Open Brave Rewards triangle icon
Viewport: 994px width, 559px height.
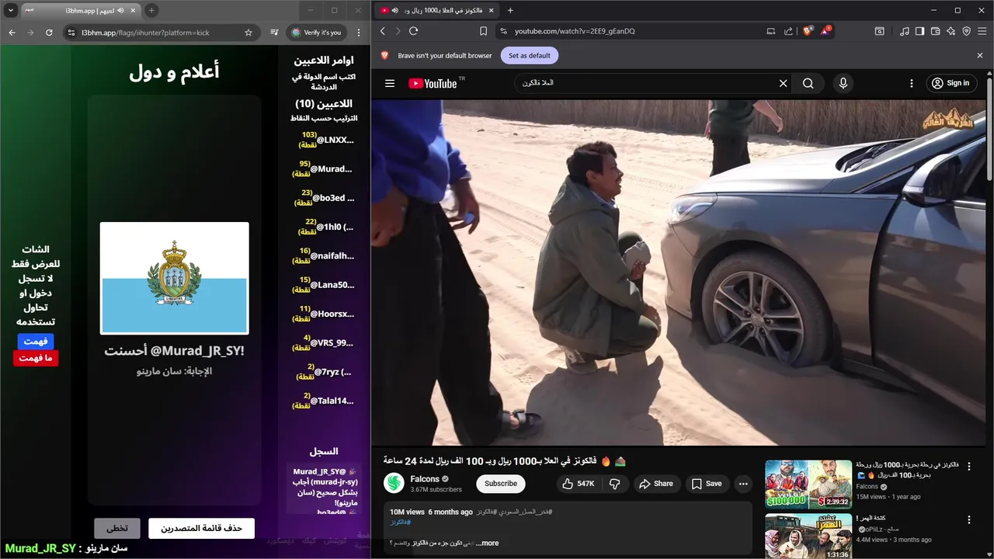click(825, 31)
